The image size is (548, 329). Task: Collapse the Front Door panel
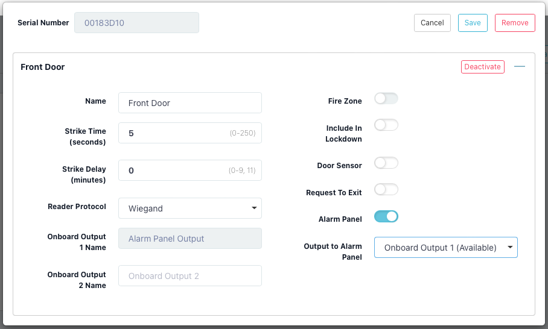(519, 67)
